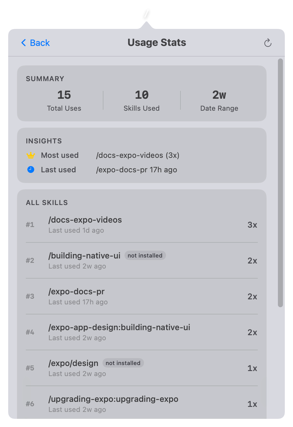Click the not installed badge on /building-native-ui
293x427 pixels.
tap(145, 255)
